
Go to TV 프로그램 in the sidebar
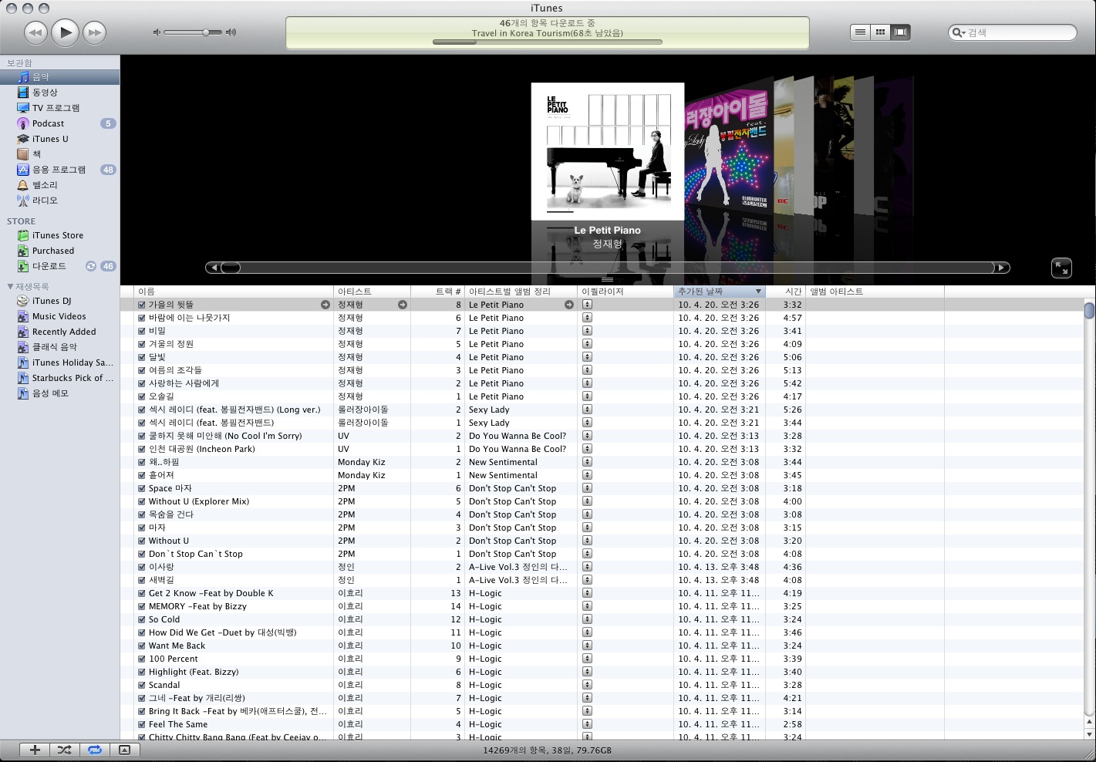pyautogui.click(x=60, y=108)
